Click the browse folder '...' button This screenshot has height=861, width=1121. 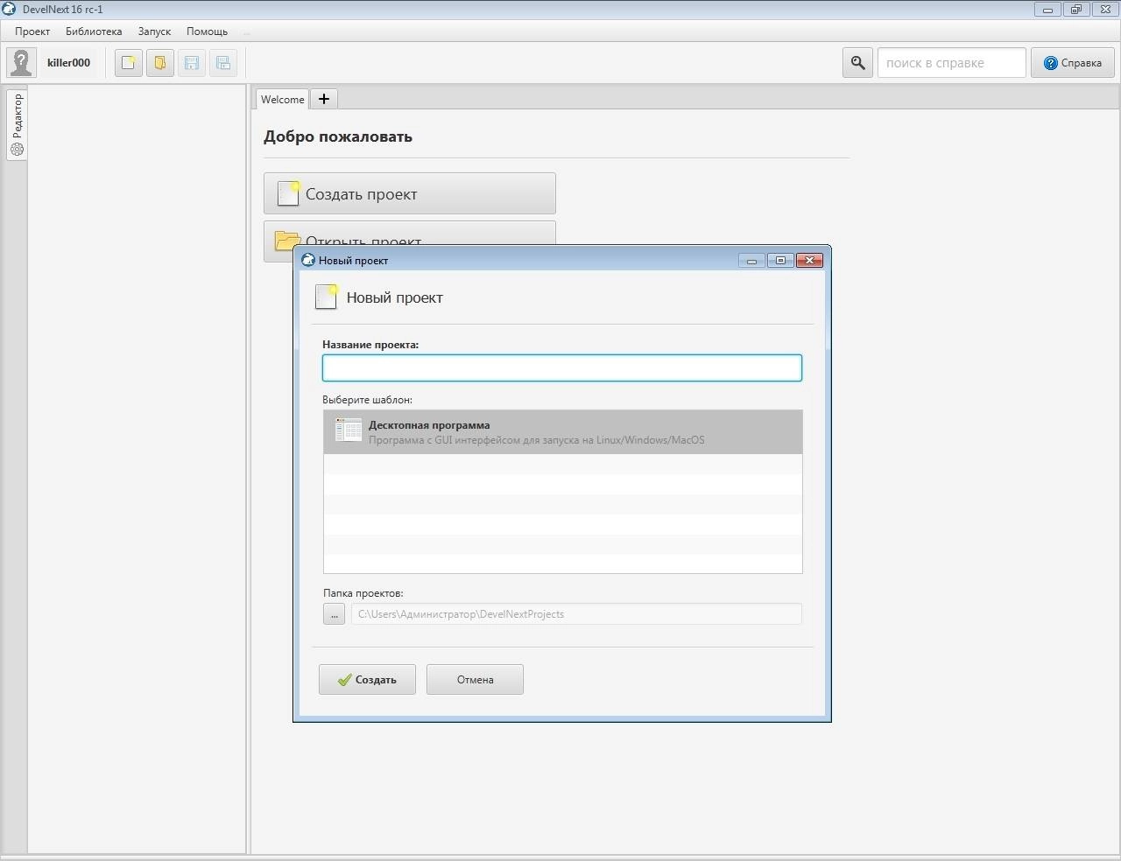334,614
